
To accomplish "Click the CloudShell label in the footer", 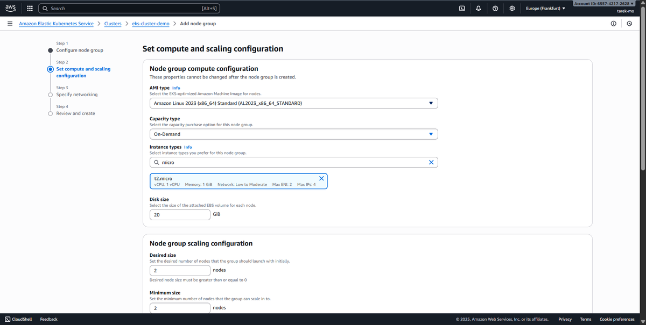I will [x=22, y=319].
